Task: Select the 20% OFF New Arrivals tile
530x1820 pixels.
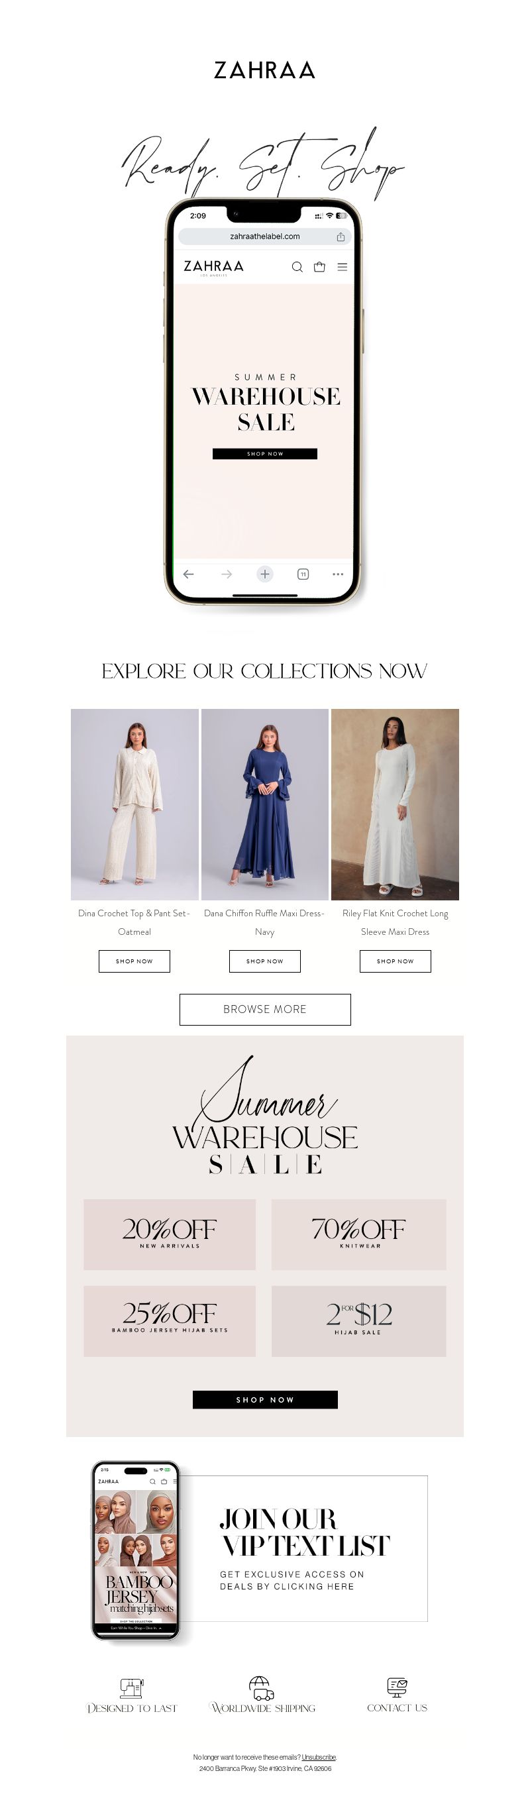Action: pyautogui.click(x=170, y=1234)
